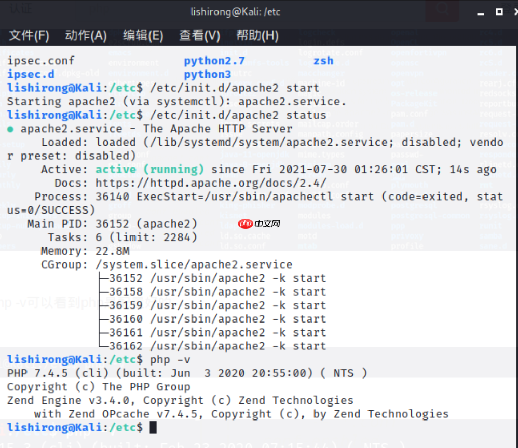The image size is (518, 448).
Task: Click the Zend OPcache v7.4.5 line
Action: (x=241, y=414)
